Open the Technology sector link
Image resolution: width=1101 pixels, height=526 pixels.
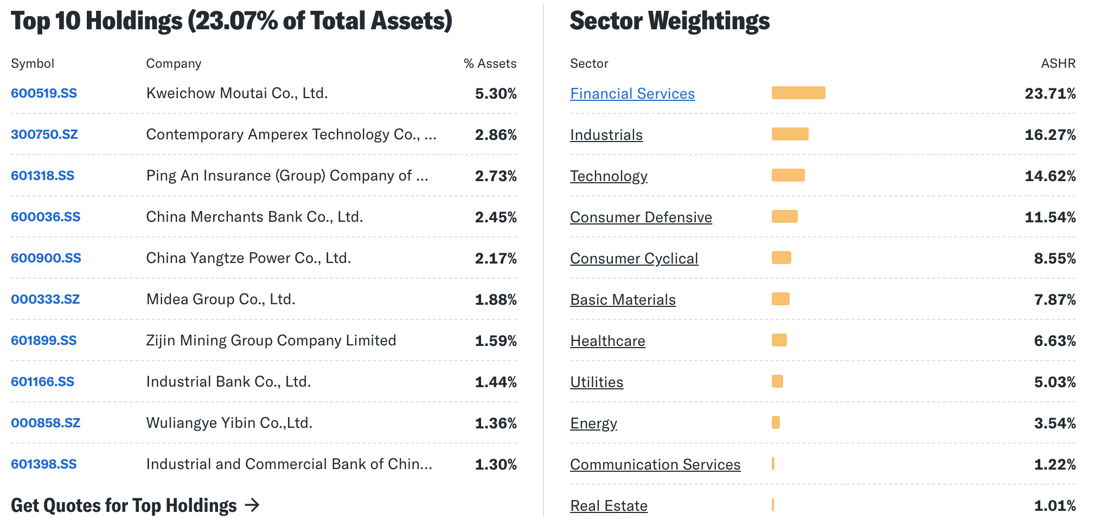[609, 176]
